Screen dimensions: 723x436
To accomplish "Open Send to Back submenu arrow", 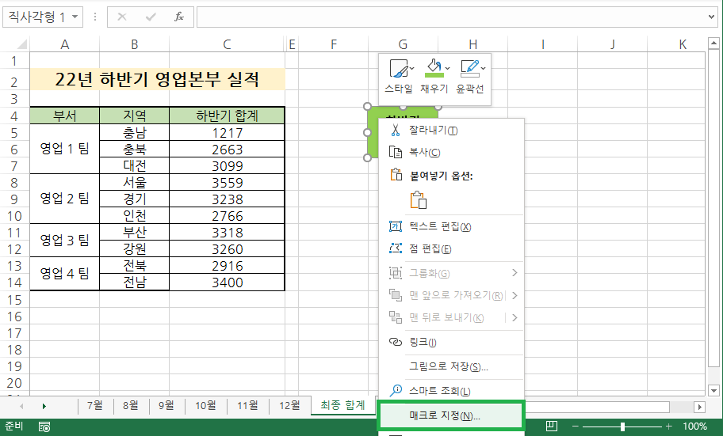I will click(x=515, y=317).
